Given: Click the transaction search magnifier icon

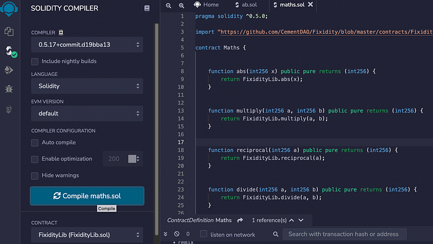Looking at the screenshot, I should point(276,234).
